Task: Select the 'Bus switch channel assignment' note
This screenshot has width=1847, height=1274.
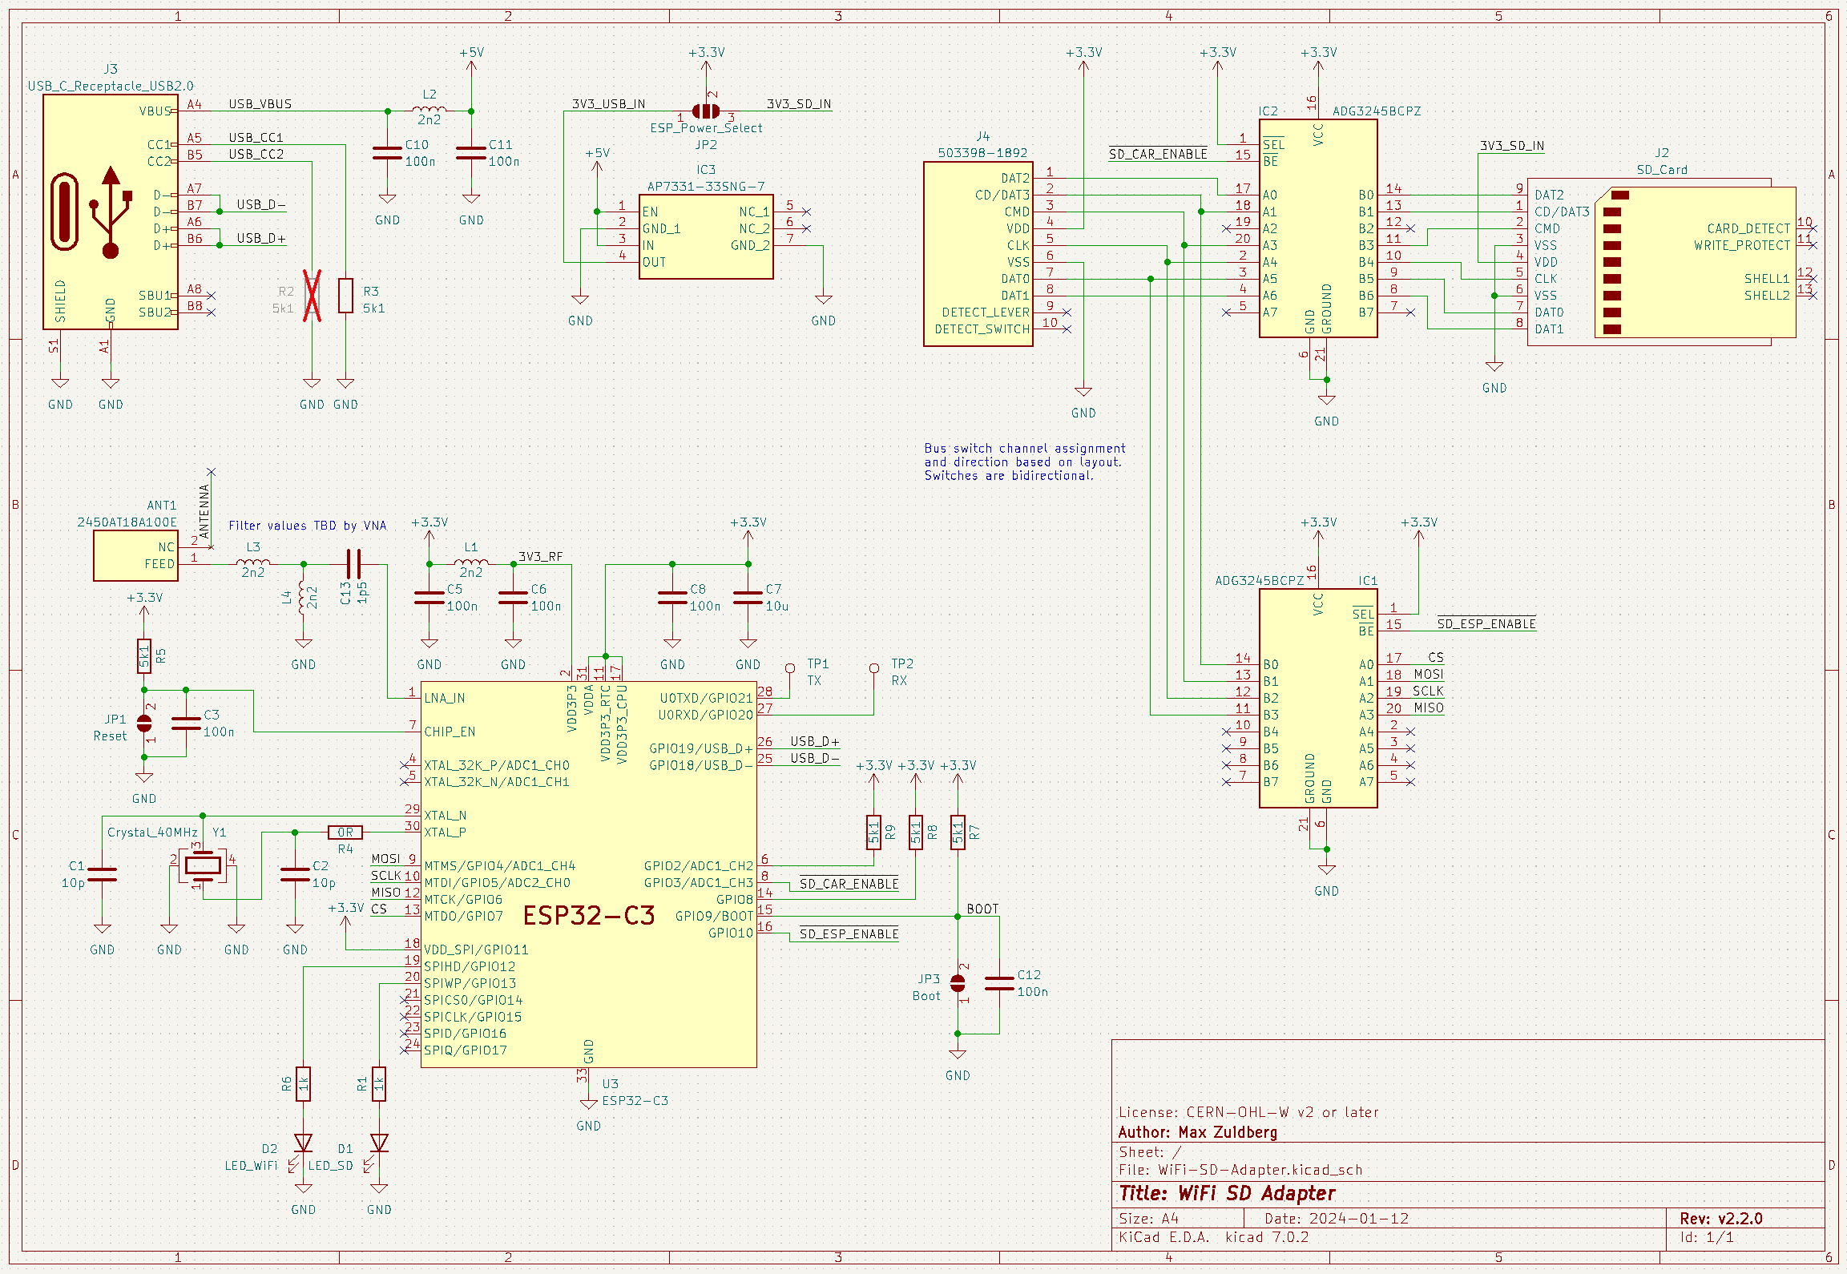Action: coord(1025,462)
